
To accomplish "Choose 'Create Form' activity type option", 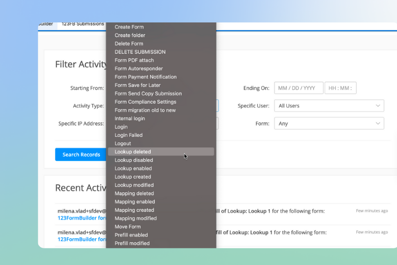I will [129, 27].
